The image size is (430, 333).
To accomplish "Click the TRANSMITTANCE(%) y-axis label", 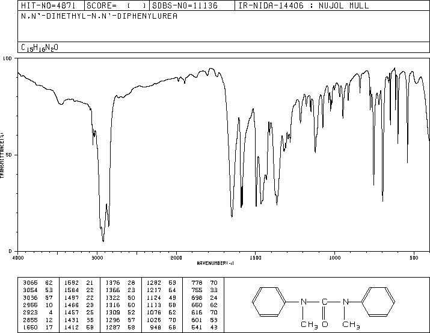I will click(x=2, y=155).
